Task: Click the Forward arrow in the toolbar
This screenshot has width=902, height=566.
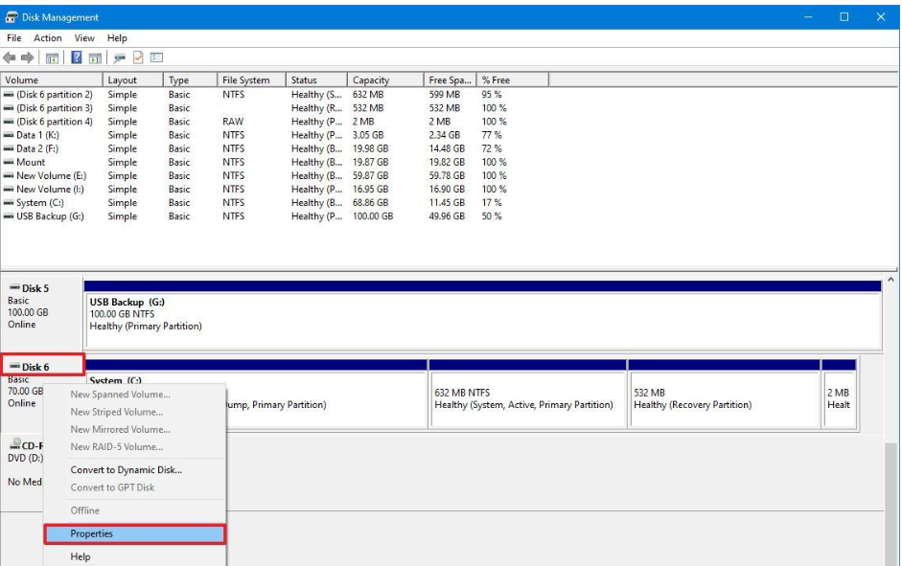Action: tap(28, 58)
